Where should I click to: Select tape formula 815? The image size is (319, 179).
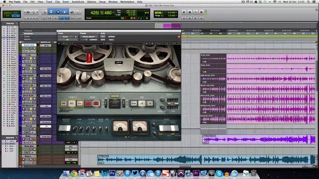(x=80, y=103)
